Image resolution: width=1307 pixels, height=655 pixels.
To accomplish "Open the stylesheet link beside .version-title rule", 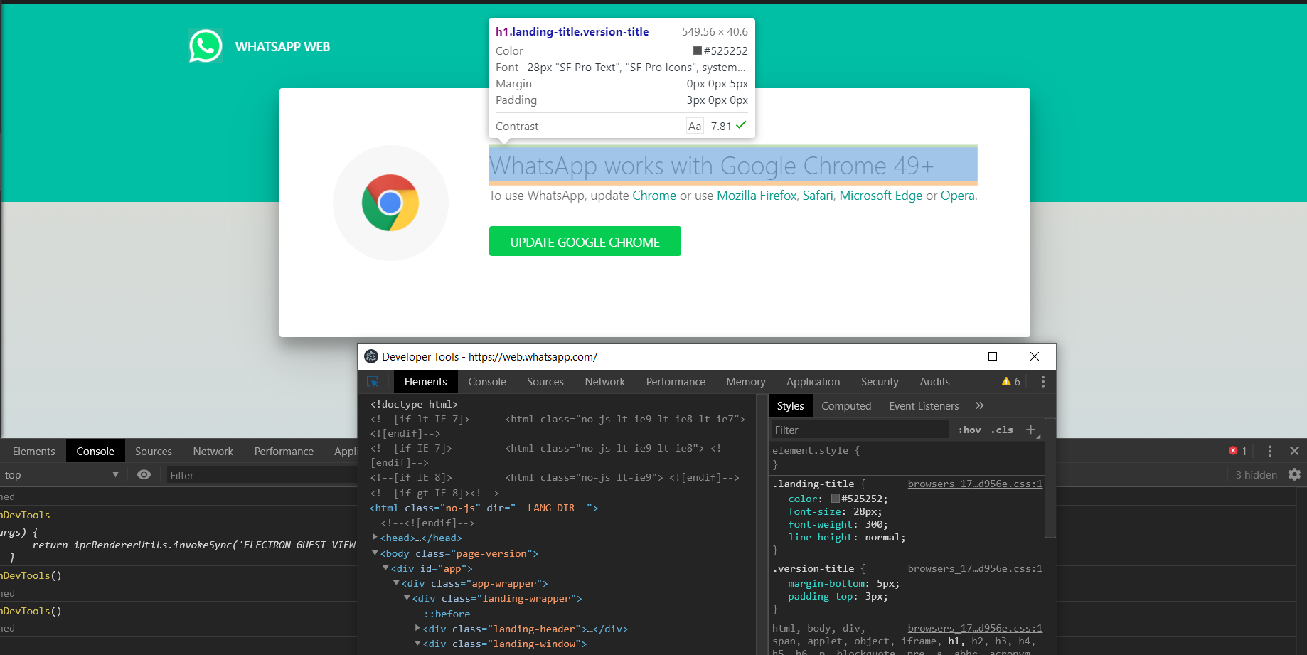I will pyautogui.click(x=975, y=569).
